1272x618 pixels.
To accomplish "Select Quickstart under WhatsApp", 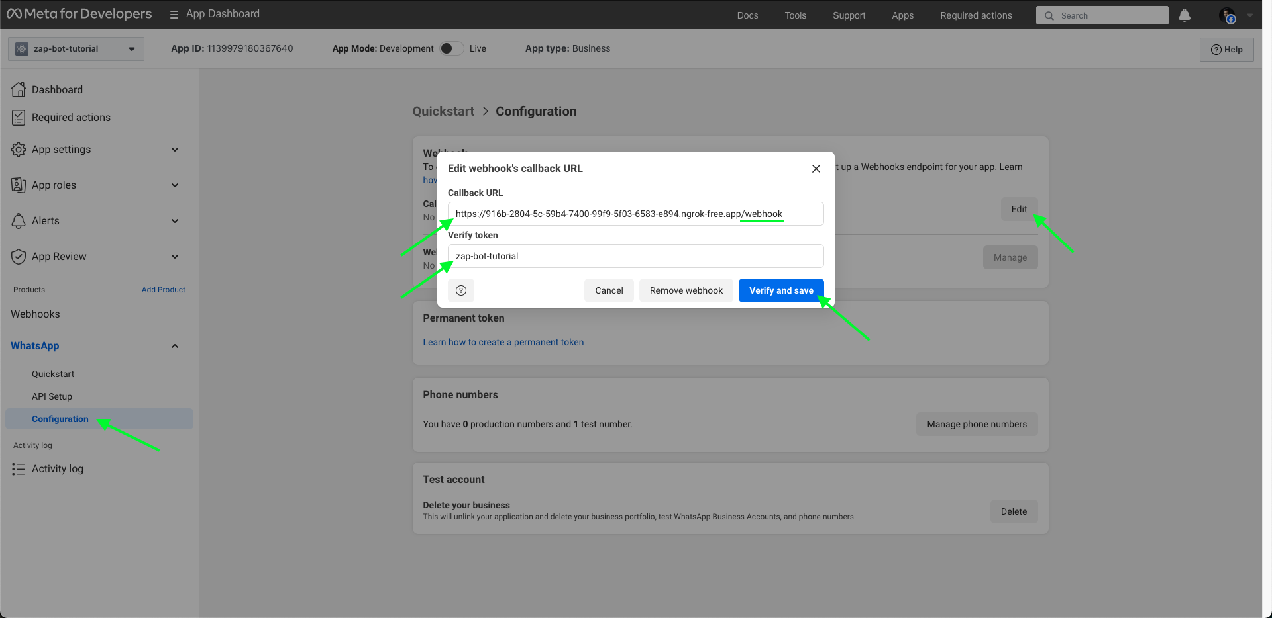I will coord(53,374).
